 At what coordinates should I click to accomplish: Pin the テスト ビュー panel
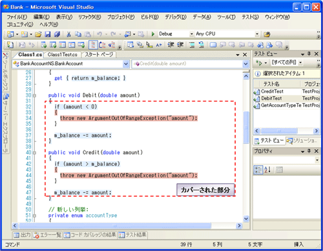[309, 54]
